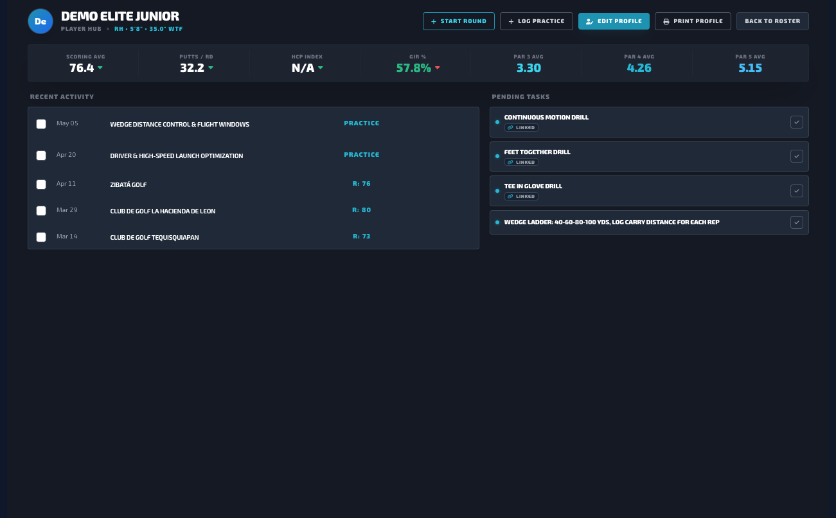Image resolution: width=836 pixels, height=518 pixels.
Task: Click the Edit Profile button
Action: click(614, 21)
